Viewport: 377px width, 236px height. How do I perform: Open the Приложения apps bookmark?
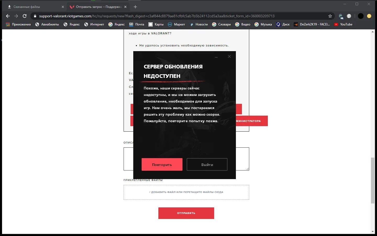click(18, 24)
